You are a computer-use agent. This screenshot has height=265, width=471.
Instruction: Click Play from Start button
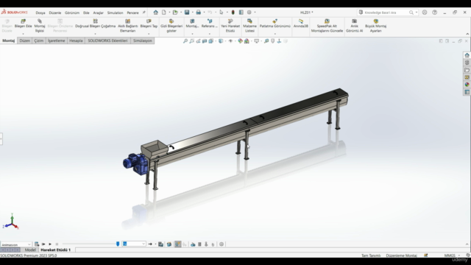pos(43,244)
